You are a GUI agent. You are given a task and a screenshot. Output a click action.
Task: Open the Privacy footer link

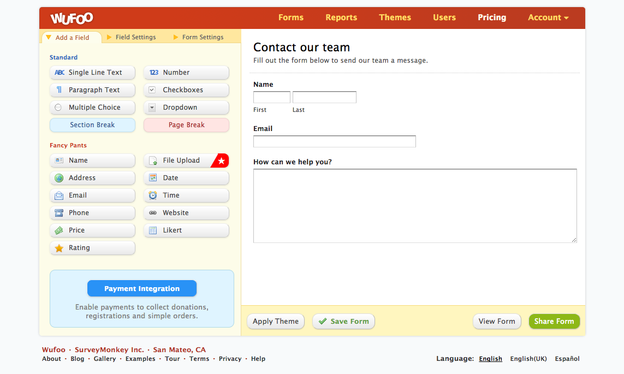tap(230, 359)
